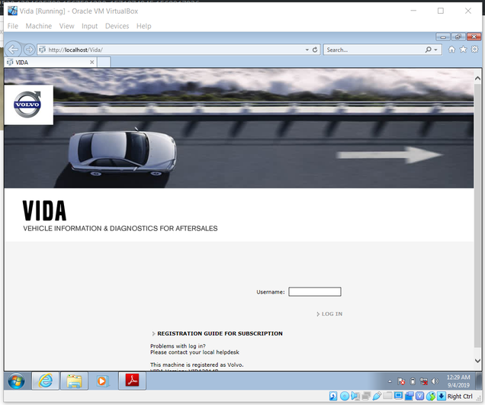The image size is (485, 405).
Task: Click VirtualBox shared folders icon
Action: coord(387,395)
